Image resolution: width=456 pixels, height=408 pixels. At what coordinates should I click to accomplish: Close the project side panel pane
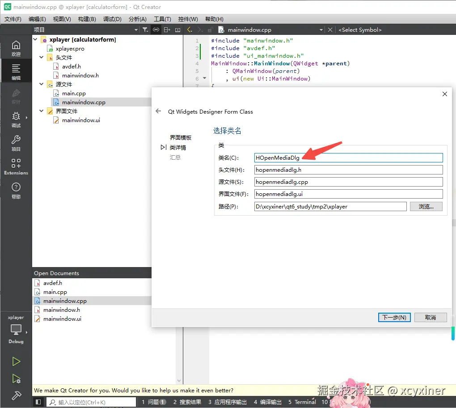click(x=177, y=30)
